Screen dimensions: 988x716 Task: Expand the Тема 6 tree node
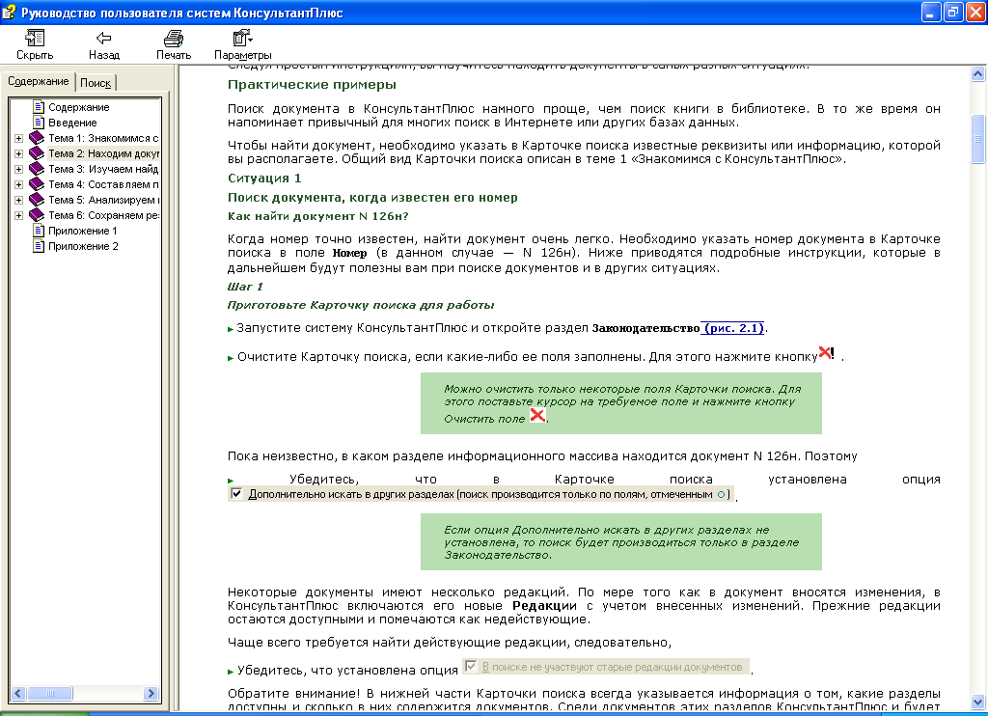pyautogui.click(x=19, y=215)
